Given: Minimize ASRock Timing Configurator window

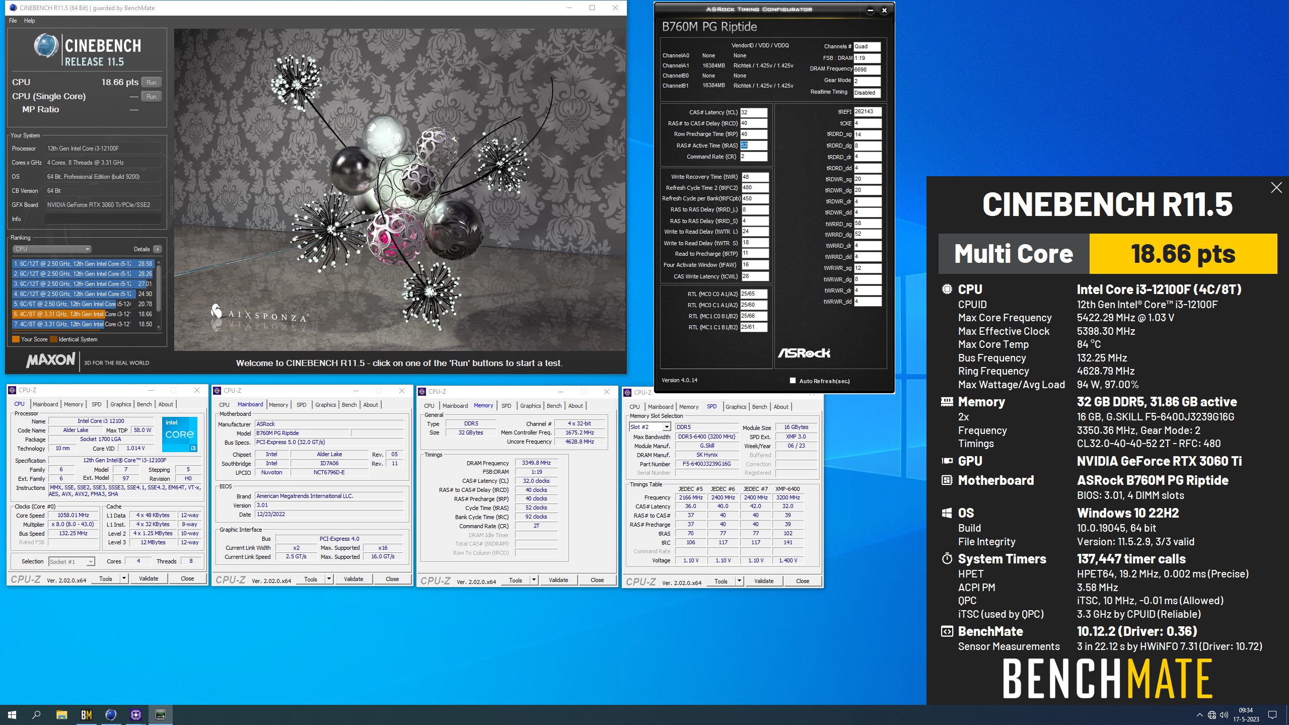Looking at the screenshot, I should coord(870,10).
